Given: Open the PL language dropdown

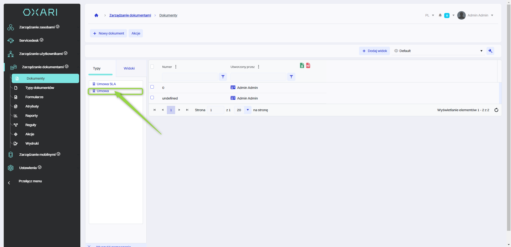Looking at the screenshot, I should click(x=430, y=15).
